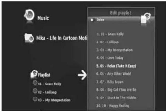Viewport: 166px width, 111px height.
Task: Click the disc icon beside My Interpretation
Action: point(35,99)
